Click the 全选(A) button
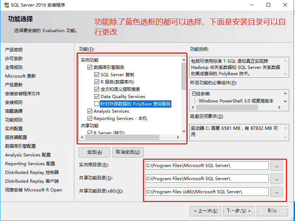295x221 pixels. [x=94, y=152]
